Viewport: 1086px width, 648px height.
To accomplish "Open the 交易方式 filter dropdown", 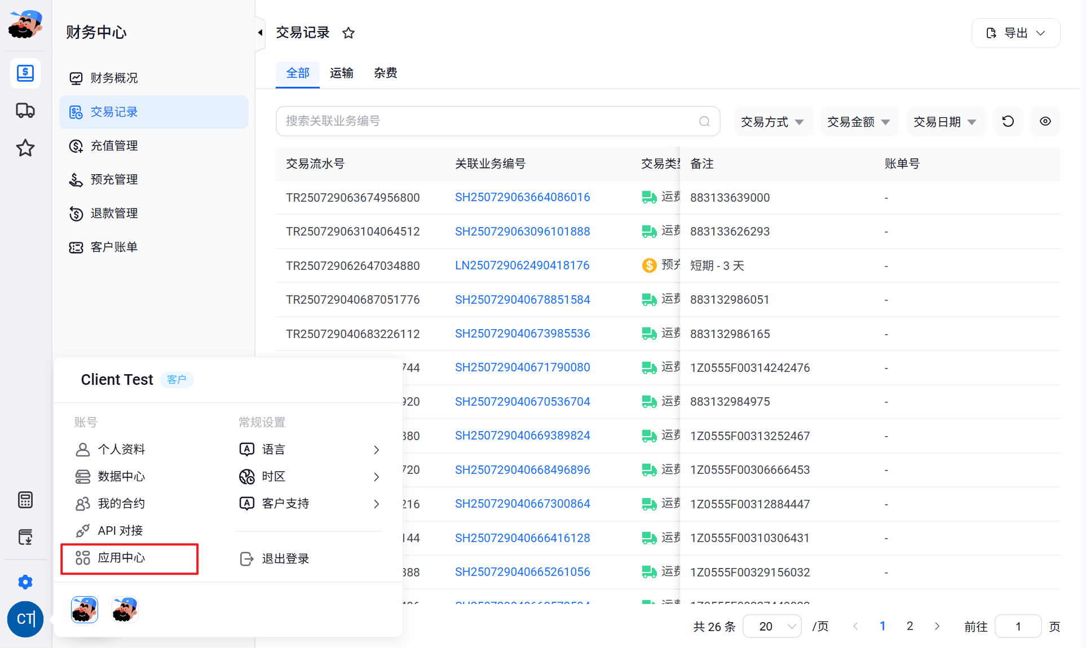I will click(x=773, y=121).
